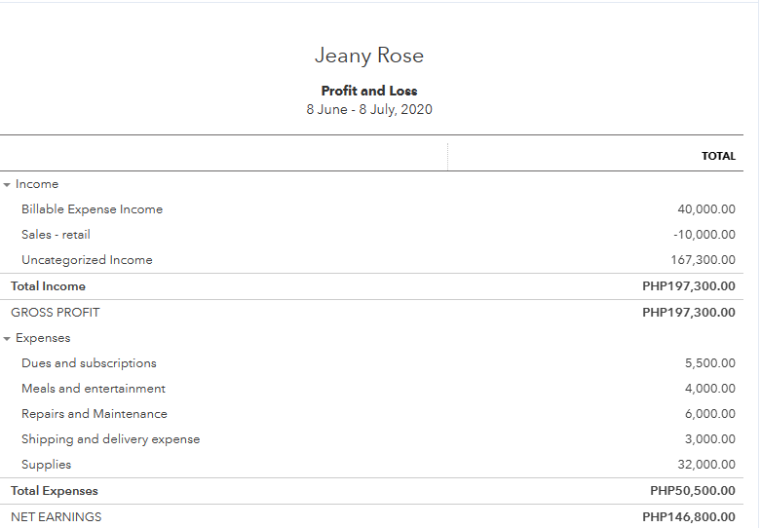Open the Shipping and delivery expense row
The height and width of the screenshot is (528, 761).
pyautogui.click(x=110, y=439)
